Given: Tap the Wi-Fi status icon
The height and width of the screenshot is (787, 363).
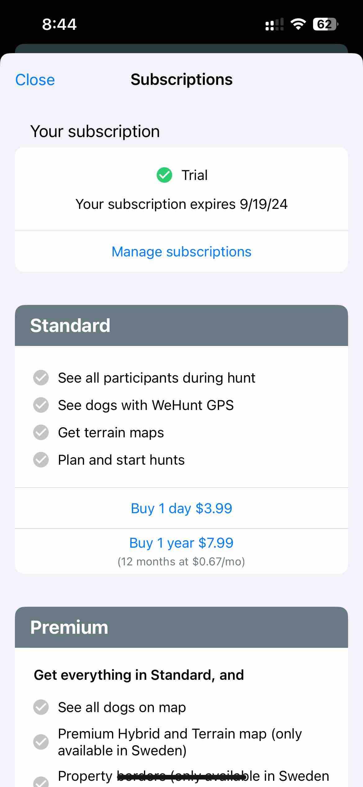Looking at the screenshot, I should tap(298, 24).
